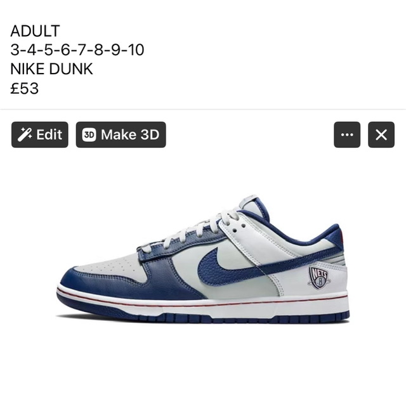406x399 pixels.
Task: Click the Nets logo on shoe heel
Action: 320,278
